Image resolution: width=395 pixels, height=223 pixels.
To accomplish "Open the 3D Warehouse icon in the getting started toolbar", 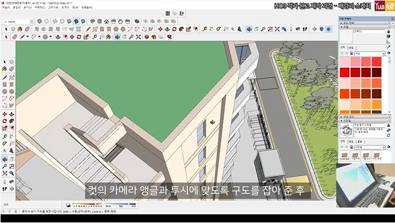I will pos(147,37).
